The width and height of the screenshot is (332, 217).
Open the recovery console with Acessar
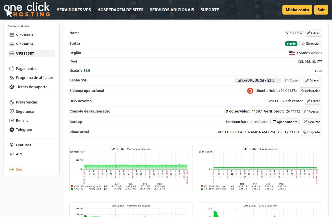[312, 112]
